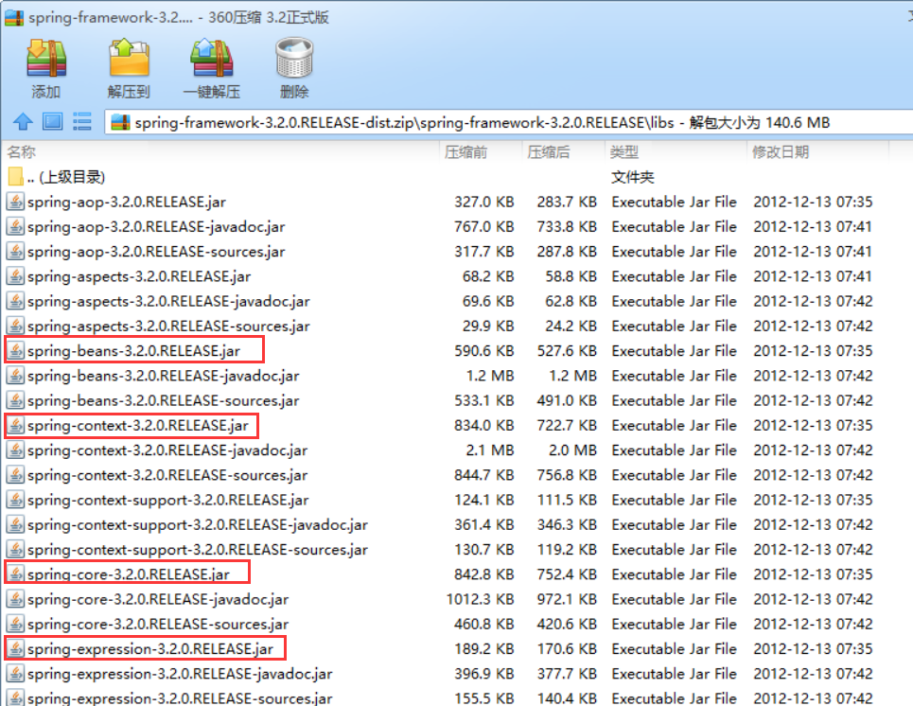Select spring-aop-3.2.0.RELEASE-javadoc.jar file name
Viewport: 913px width, 706px height.
pyautogui.click(x=156, y=226)
